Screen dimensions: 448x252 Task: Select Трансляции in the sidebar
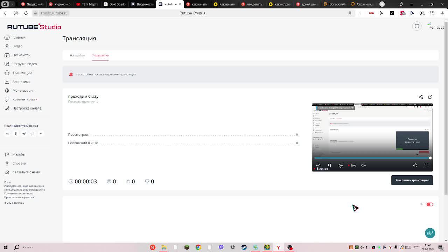[18, 73]
